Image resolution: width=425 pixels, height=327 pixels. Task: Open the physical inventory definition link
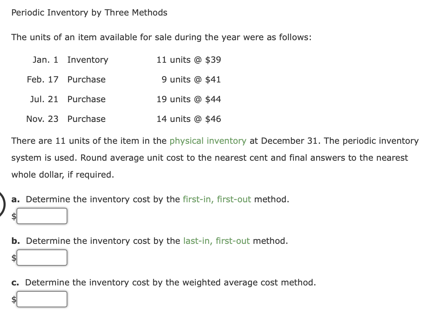point(208,141)
